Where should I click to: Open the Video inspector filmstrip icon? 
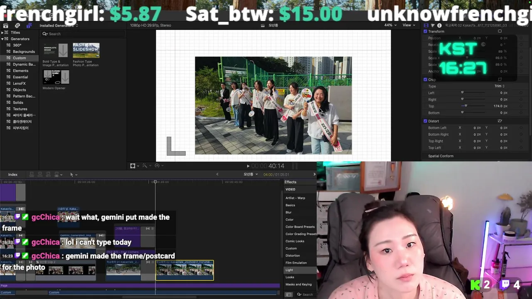pos(426,25)
